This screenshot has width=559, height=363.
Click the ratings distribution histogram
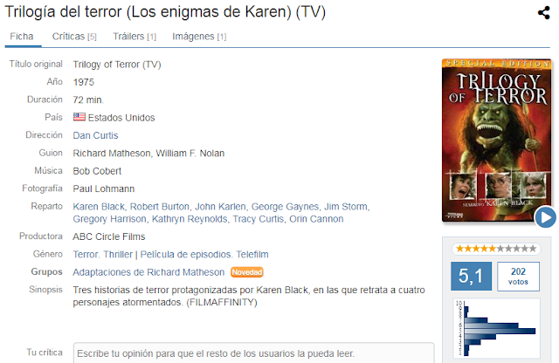496,328
